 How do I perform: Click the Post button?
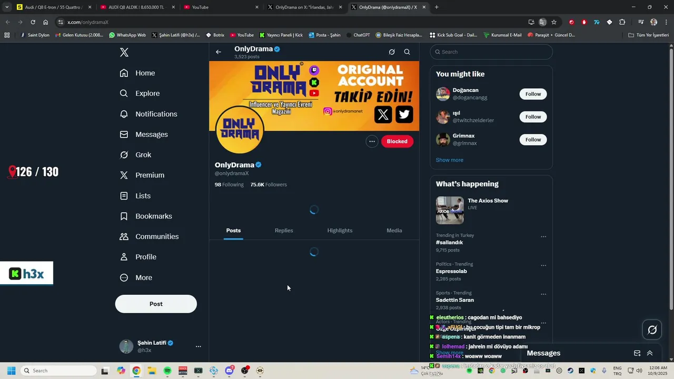[x=156, y=304]
